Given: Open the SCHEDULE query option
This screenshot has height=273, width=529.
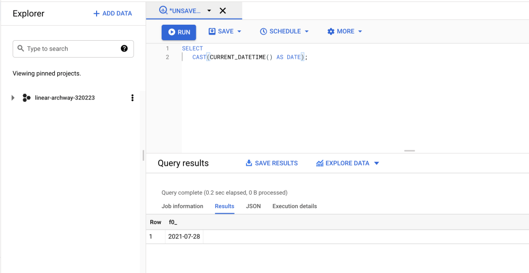Looking at the screenshot, I should (285, 31).
